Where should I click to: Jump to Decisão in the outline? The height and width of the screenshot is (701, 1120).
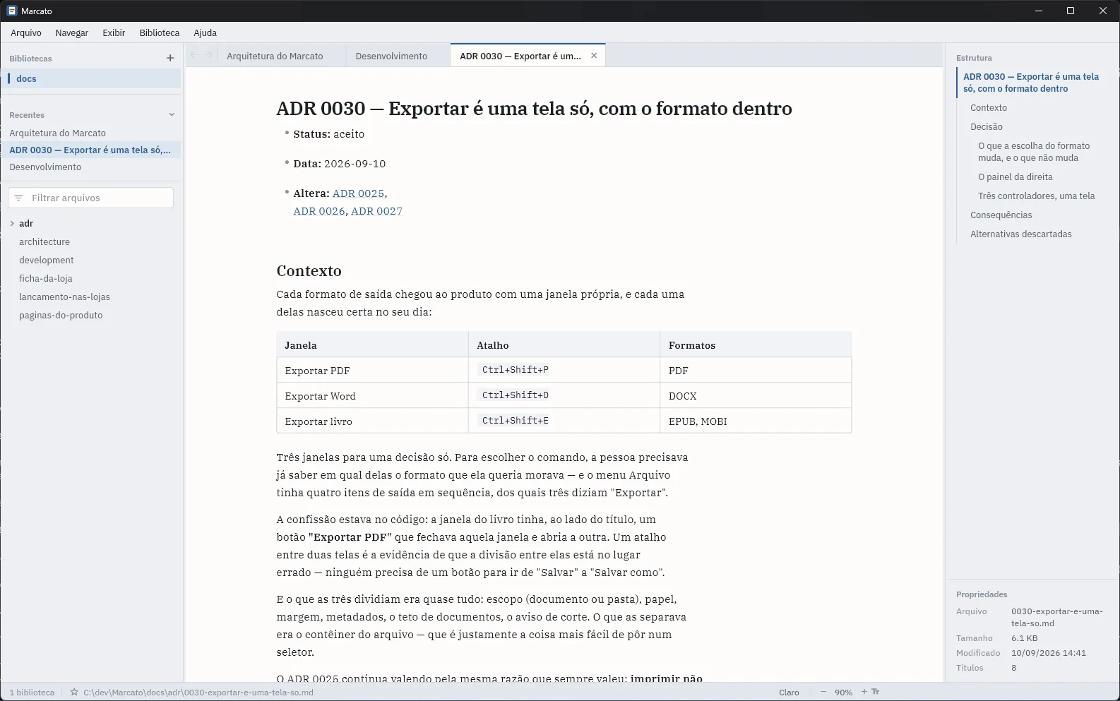(x=987, y=127)
